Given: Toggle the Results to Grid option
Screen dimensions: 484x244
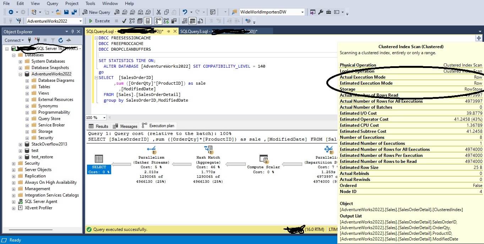Looking at the screenshot, I should (x=192, y=21).
